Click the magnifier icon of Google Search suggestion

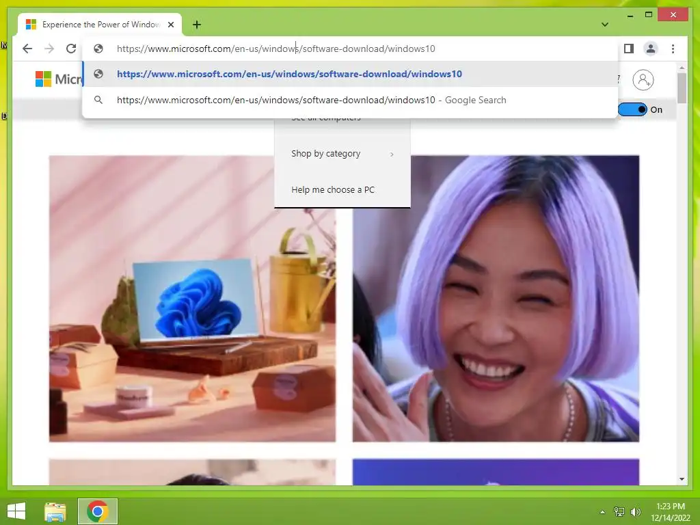point(98,100)
